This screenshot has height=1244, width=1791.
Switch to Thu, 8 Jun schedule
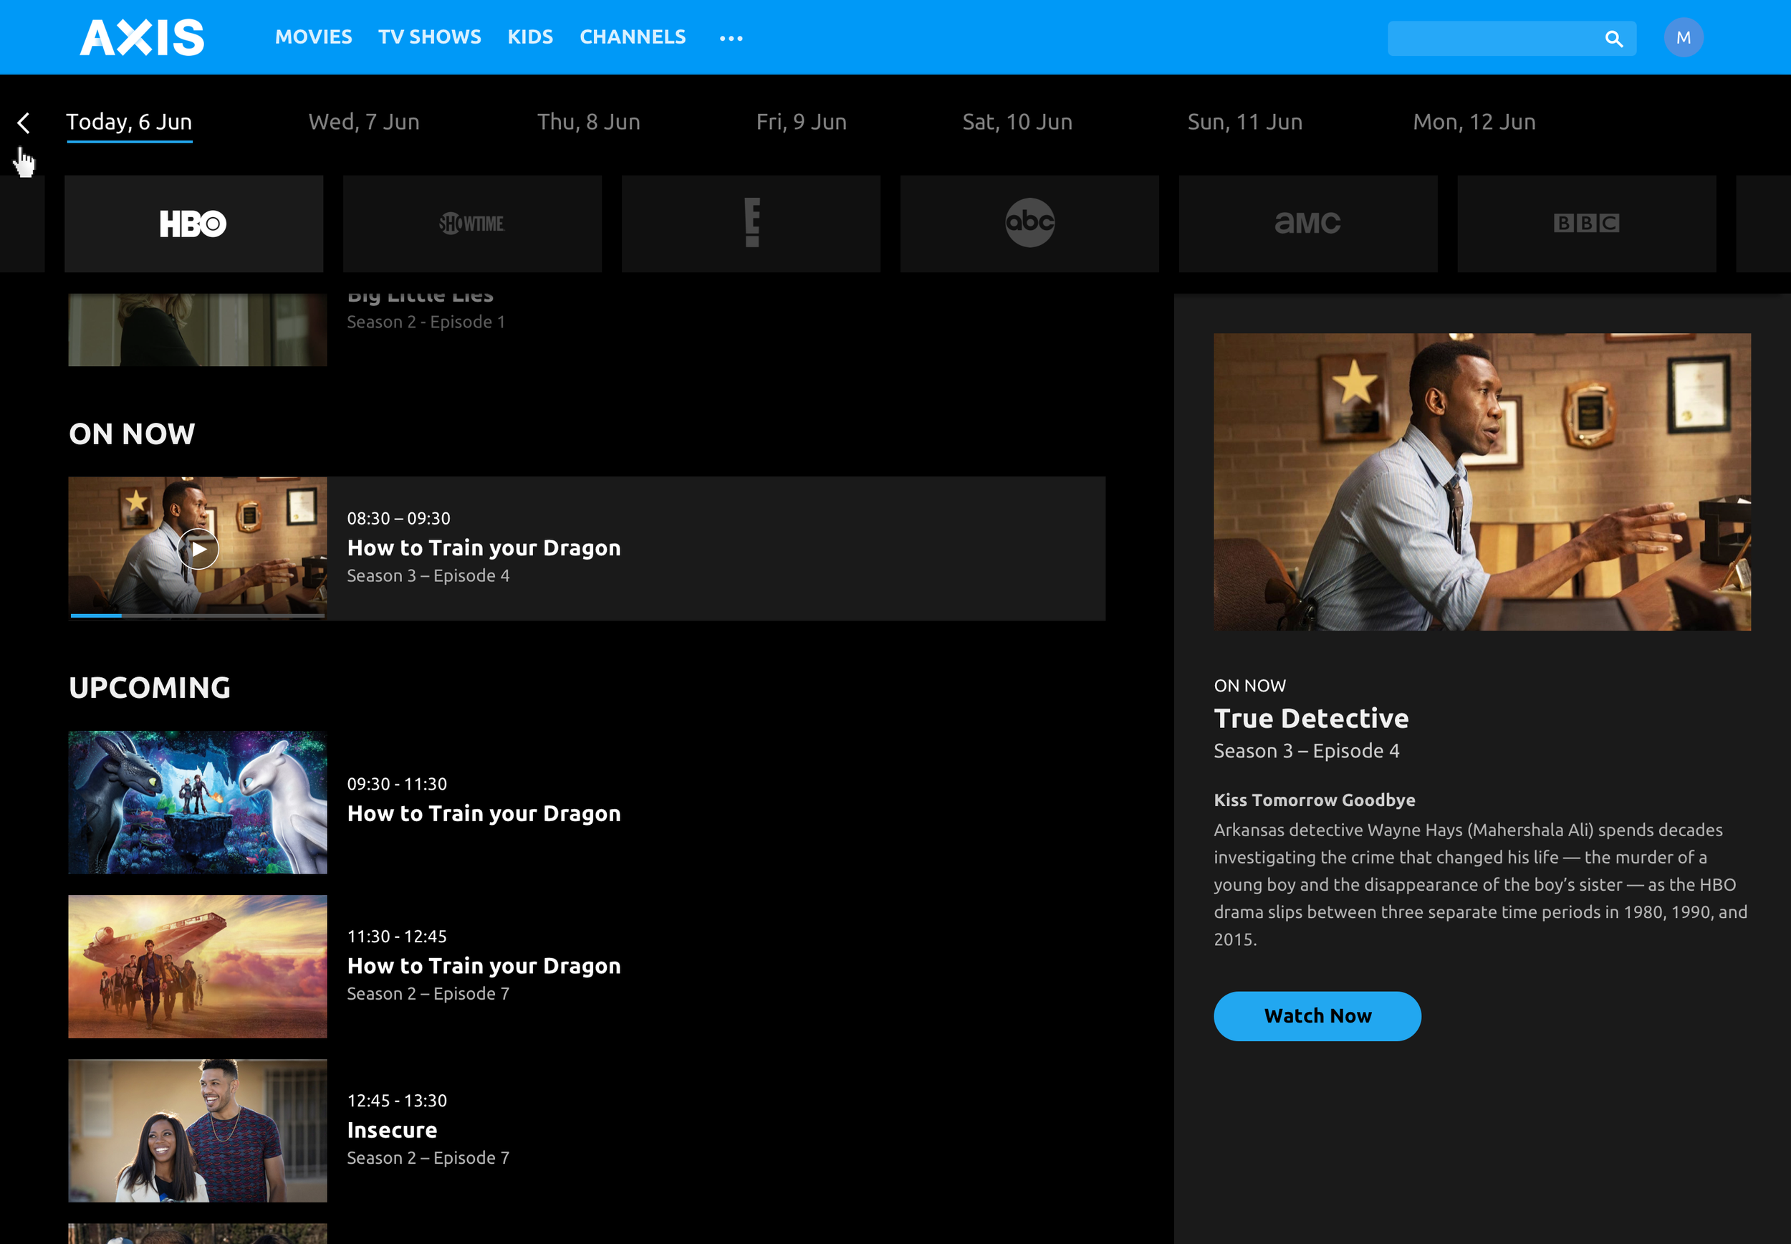588,122
